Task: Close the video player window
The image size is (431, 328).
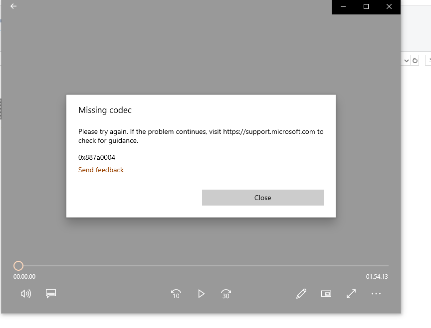Action: point(389,6)
